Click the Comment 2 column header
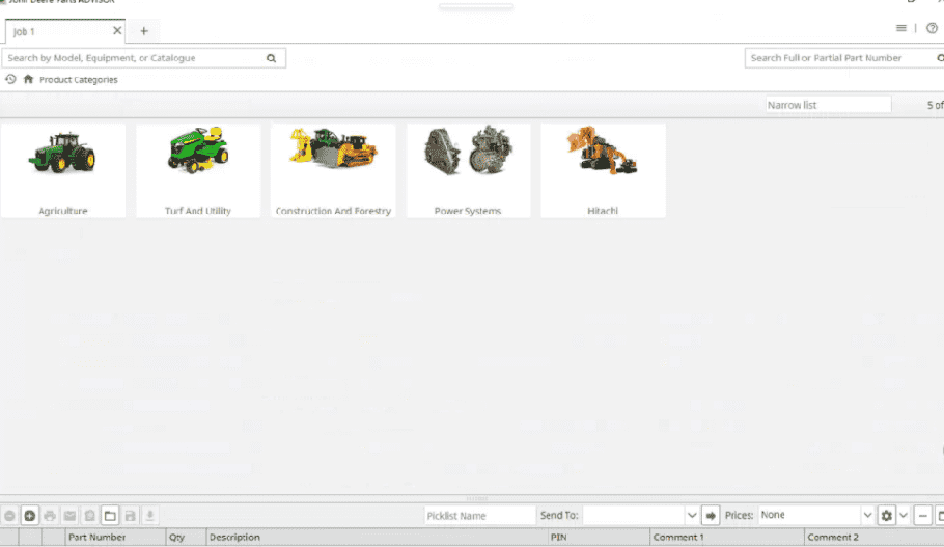Screen dimensions: 944x547 pyautogui.click(x=874, y=538)
